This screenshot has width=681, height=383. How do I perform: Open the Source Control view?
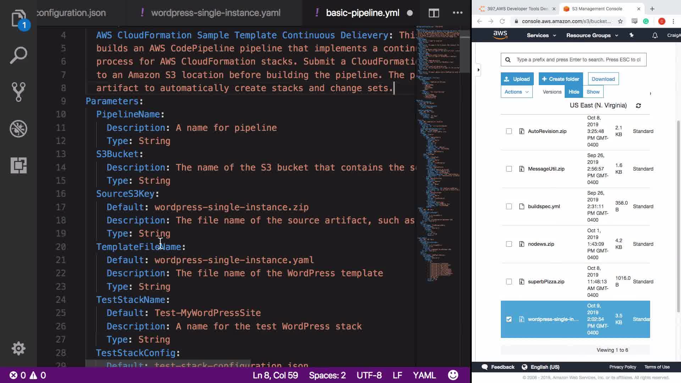click(18, 92)
